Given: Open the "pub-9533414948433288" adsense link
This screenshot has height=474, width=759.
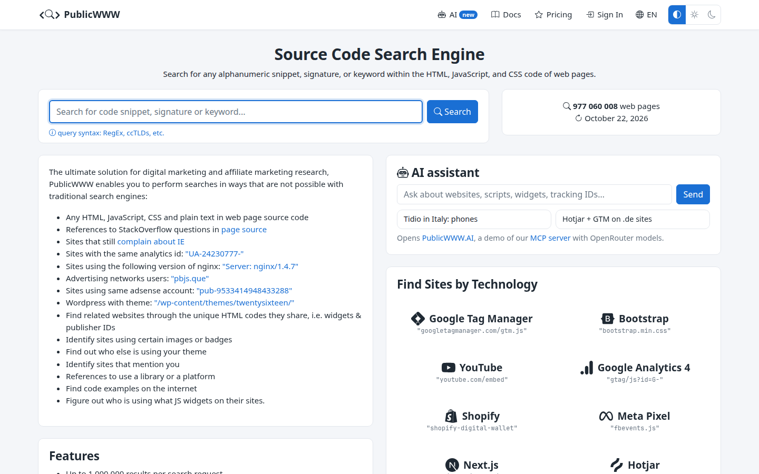Looking at the screenshot, I should (x=244, y=291).
